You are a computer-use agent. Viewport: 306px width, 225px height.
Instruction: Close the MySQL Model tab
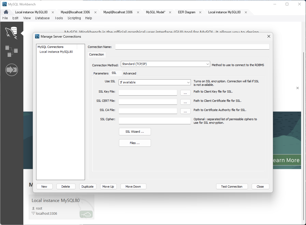170,12
